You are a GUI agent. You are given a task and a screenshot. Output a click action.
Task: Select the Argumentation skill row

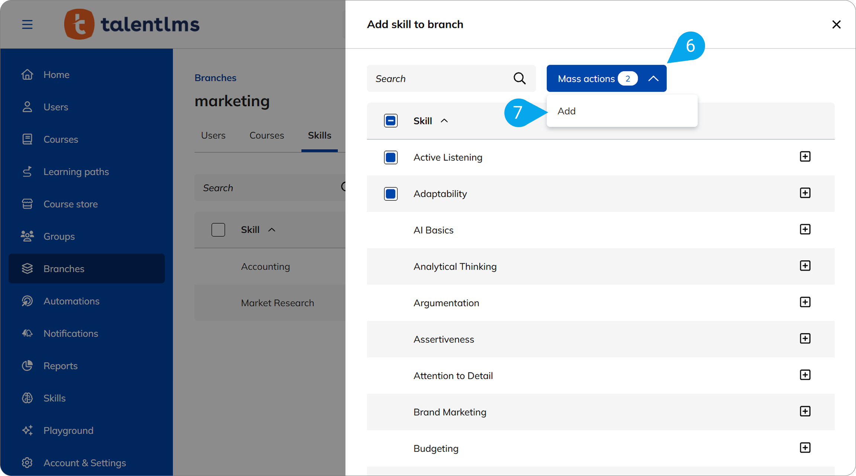pyautogui.click(x=601, y=303)
